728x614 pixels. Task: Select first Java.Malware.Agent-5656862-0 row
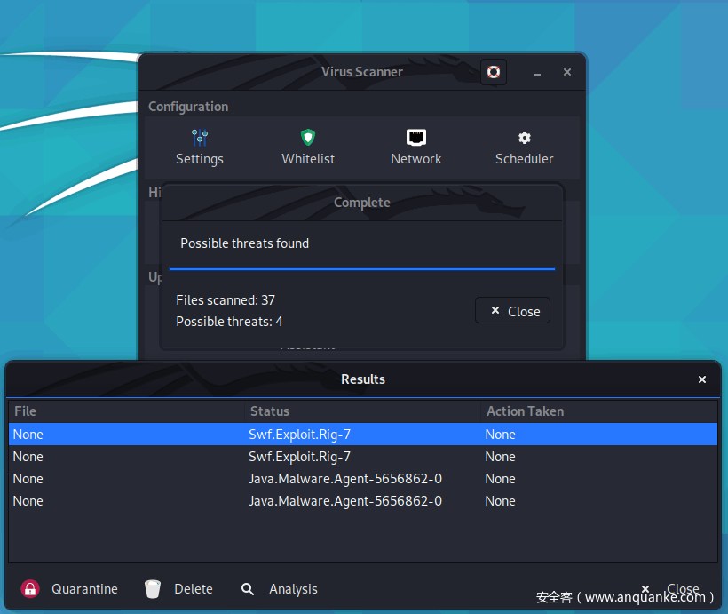362,479
